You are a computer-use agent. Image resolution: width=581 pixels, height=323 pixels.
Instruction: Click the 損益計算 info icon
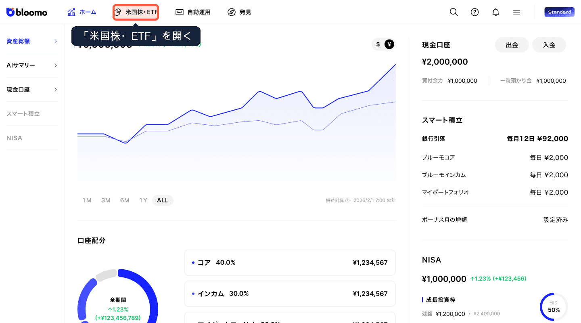click(x=347, y=201)
